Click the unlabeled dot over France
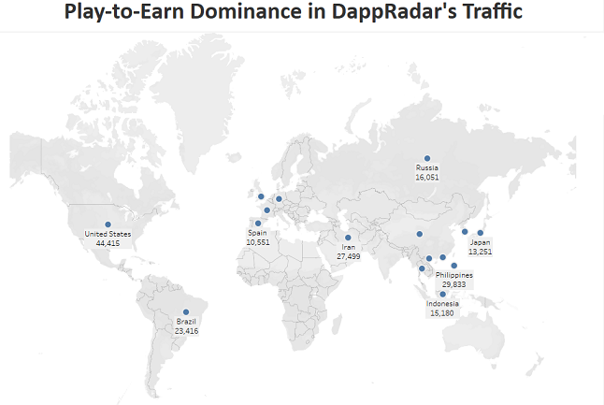 267,210
